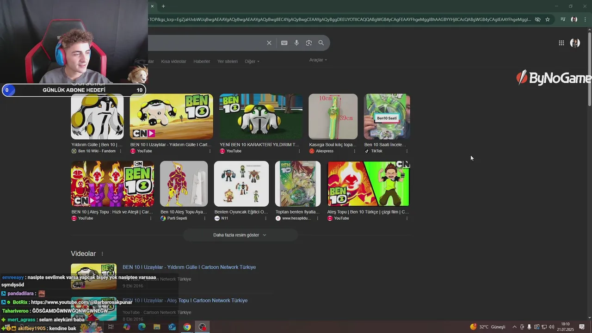Open clock showing 18:10 21.07.2025
This screenshot has width=592, height=333.
click(565, 327)
